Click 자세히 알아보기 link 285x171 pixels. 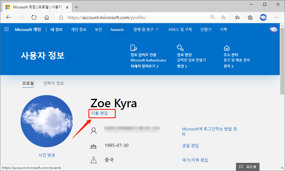tap(144, 66)
